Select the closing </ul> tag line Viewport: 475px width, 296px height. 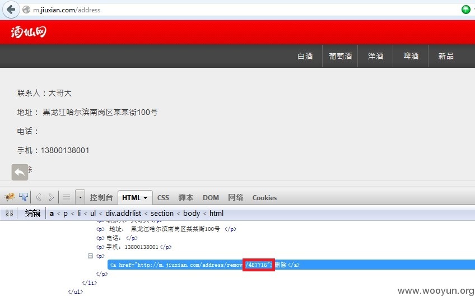(76, 292)
